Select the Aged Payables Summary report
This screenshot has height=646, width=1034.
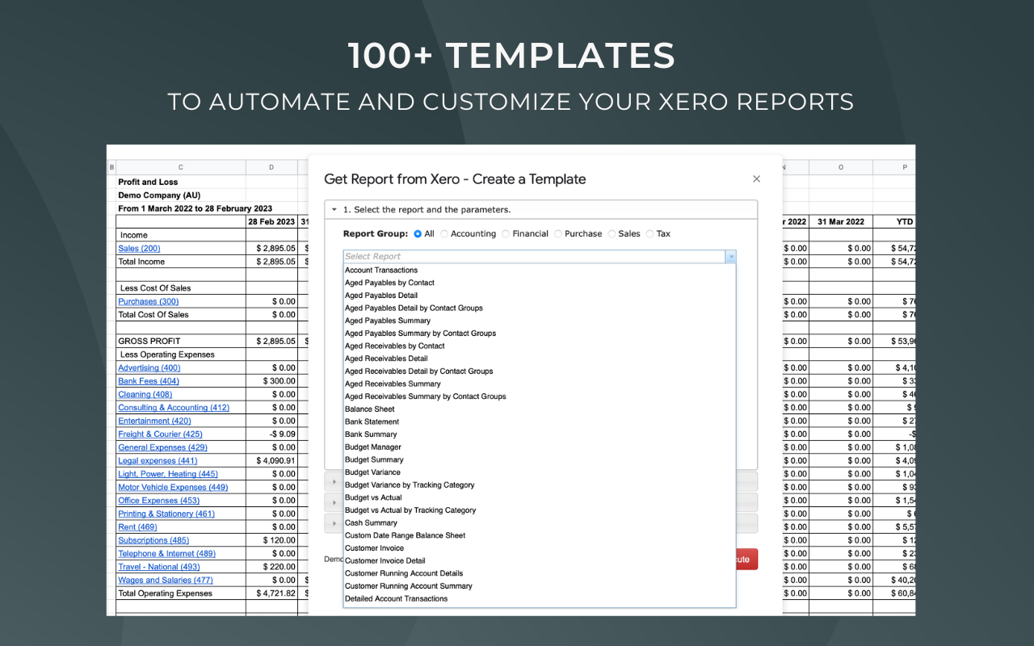pos(540,321)
